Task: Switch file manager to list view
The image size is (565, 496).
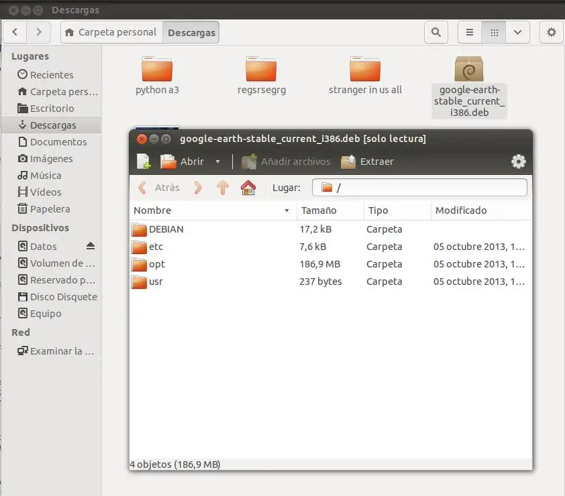Action: [x=470, y=32]
